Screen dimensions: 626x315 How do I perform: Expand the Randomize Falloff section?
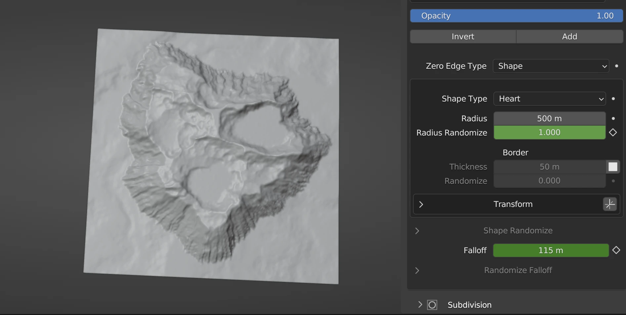(417, 270)
